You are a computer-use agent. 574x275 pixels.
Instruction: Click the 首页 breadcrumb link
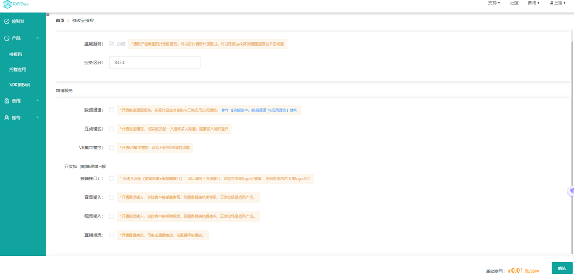pyautogui.click(x=60, y=21)
